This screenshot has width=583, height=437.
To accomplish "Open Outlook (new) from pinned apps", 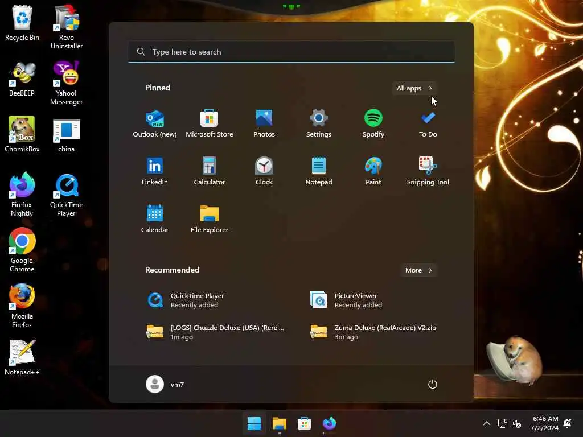I will pos(155,124).
